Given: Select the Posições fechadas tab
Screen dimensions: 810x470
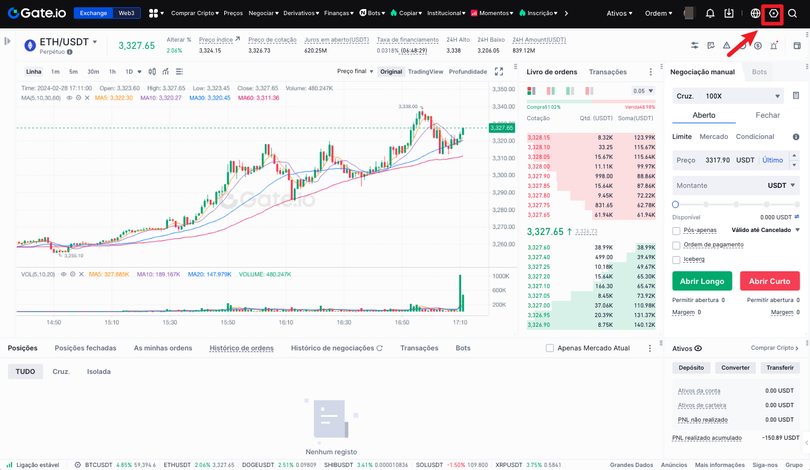Looking at the screenshot, I should [x=85, y=348].
